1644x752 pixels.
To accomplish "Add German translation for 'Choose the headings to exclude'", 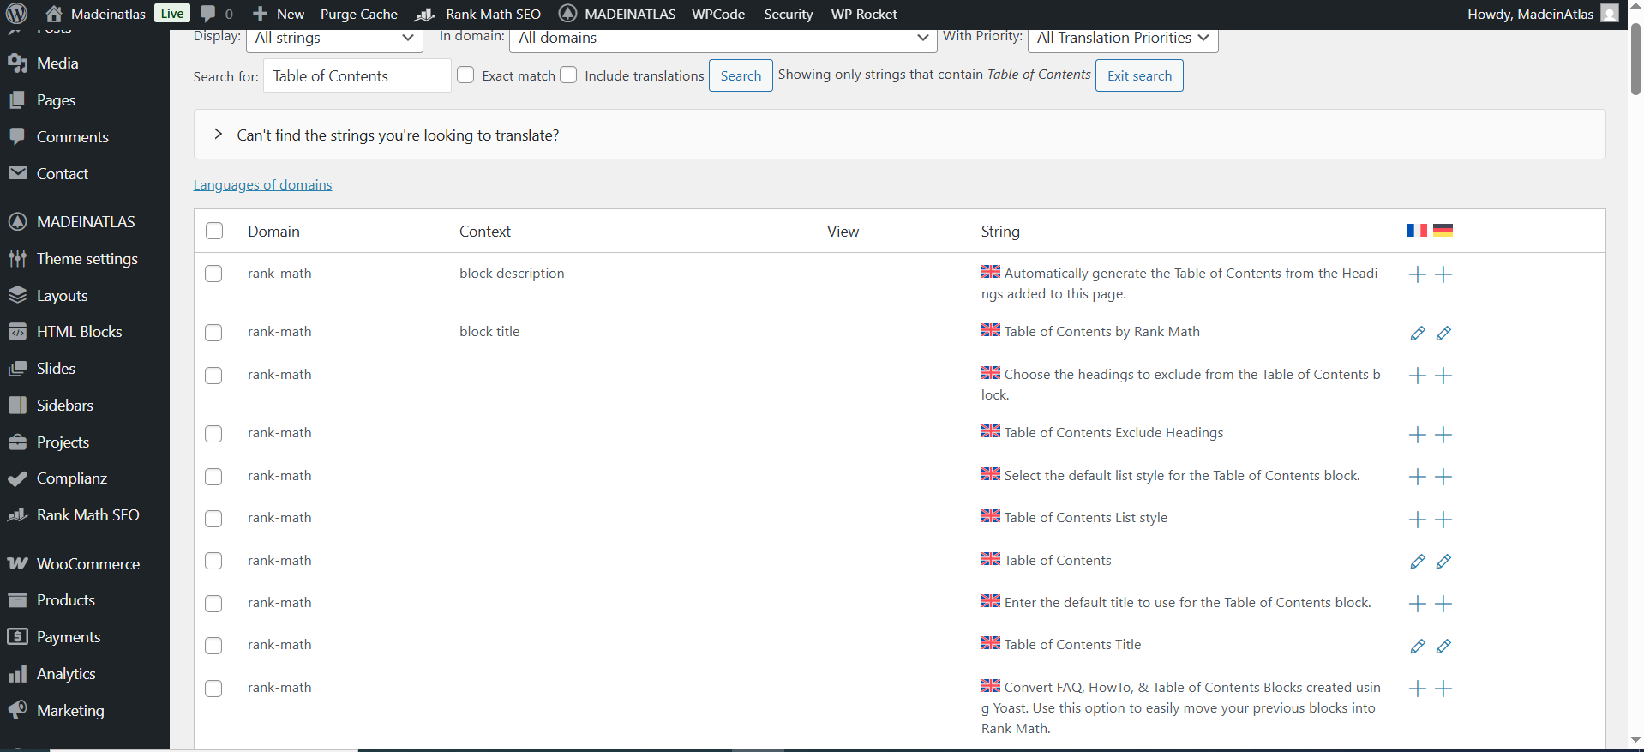I will (1443, 376).
